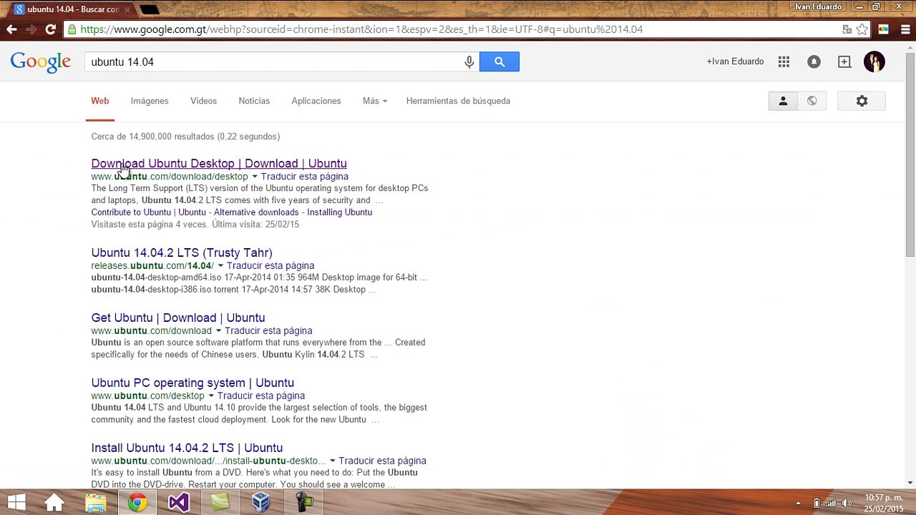Translate the Download Ubuntu Desktop result page
Screen dimensions: 916x515
click(x=305, y=177)
